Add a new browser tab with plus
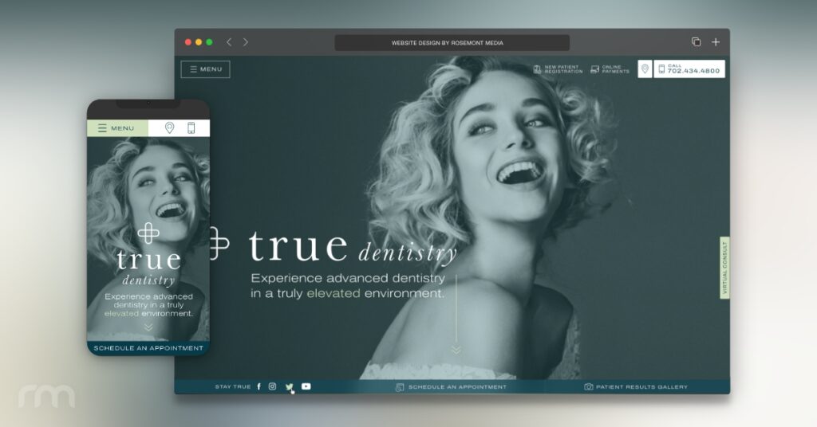Viewport: 817px width, 427px height. click(716, 42)
